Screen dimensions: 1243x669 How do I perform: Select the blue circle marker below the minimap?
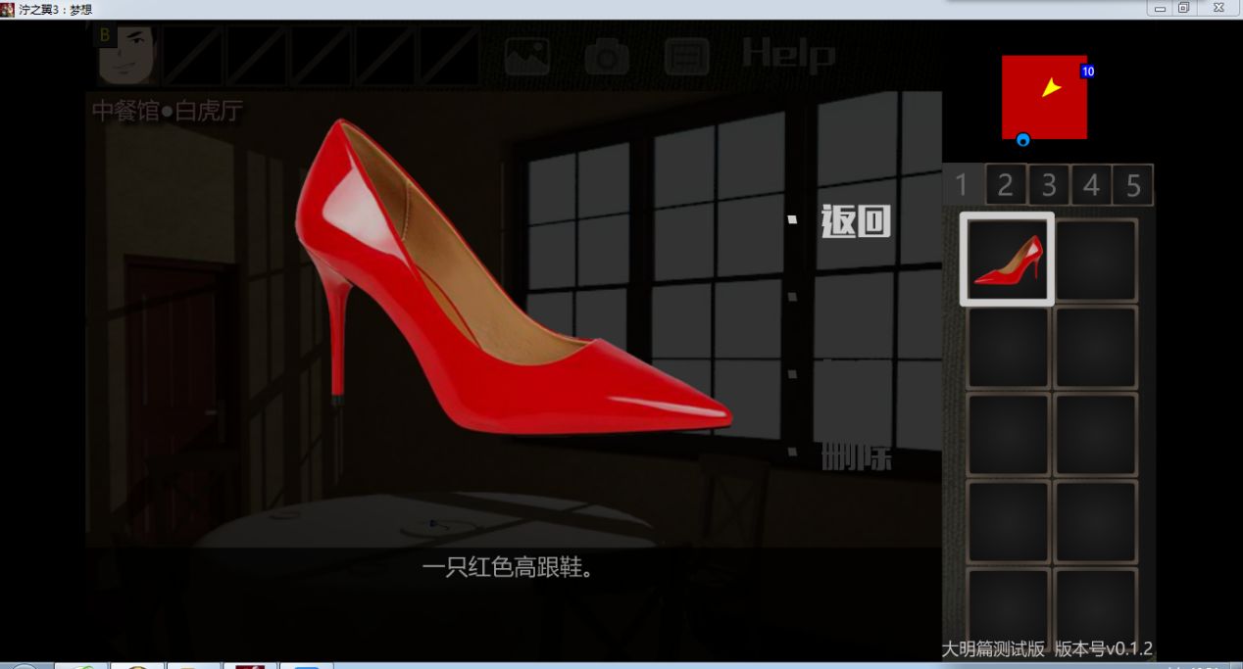(x=1023, y=140)
